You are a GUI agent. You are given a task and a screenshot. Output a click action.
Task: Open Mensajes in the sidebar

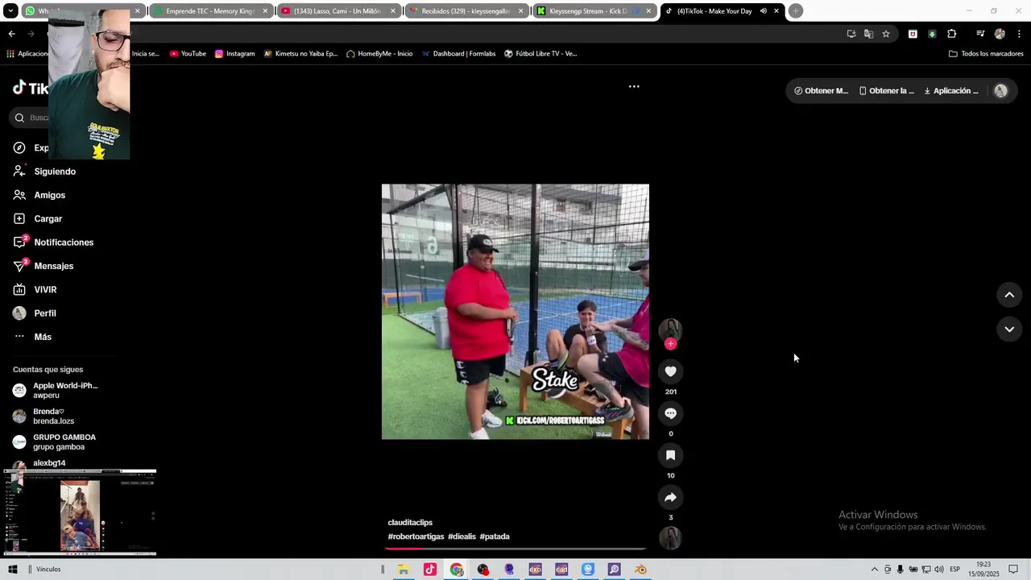click(x=53, y=266)
